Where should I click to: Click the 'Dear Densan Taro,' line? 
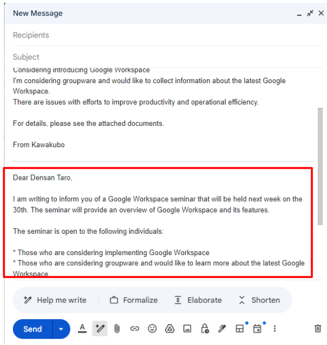coord(43,178)
